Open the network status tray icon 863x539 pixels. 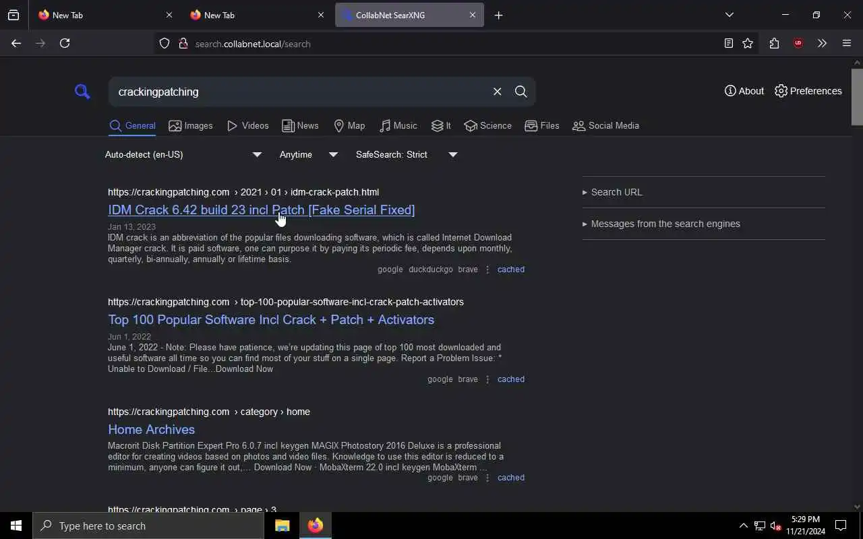pos(760,526)
